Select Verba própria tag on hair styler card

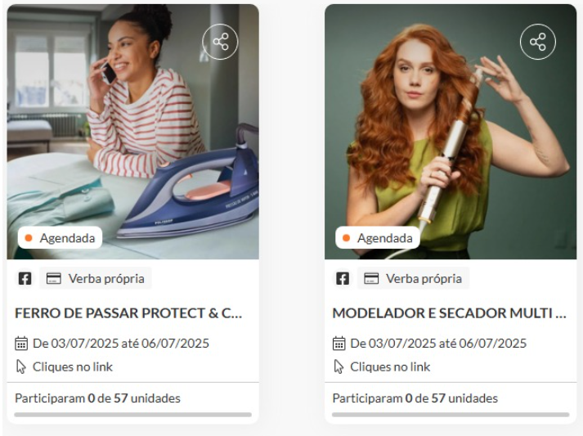(413, 278)
